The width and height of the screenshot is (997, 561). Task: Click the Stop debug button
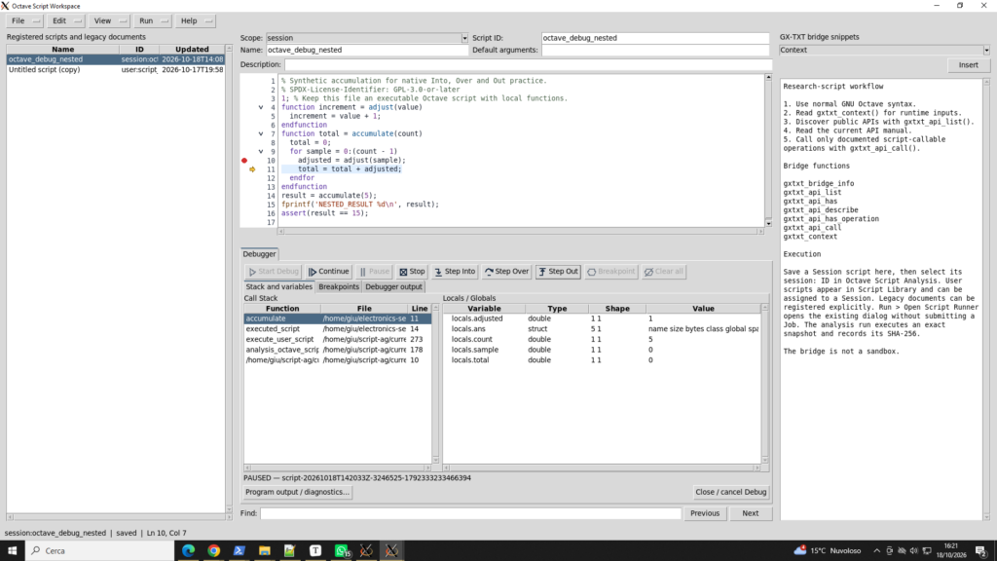412,272
